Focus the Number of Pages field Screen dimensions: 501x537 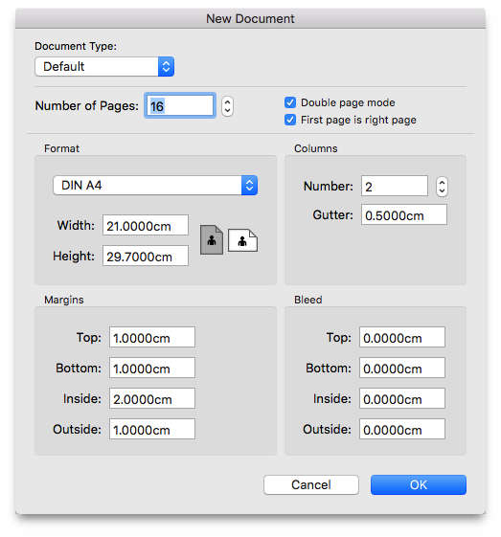click(180, 105)
